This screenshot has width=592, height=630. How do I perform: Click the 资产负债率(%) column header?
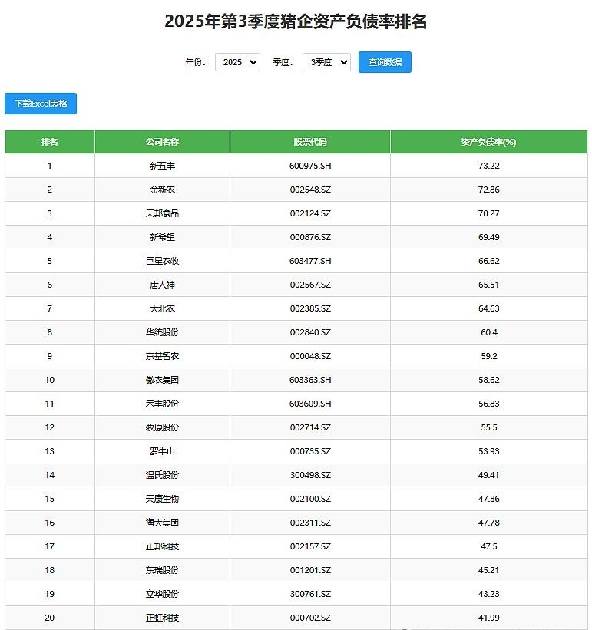point(488,142)
